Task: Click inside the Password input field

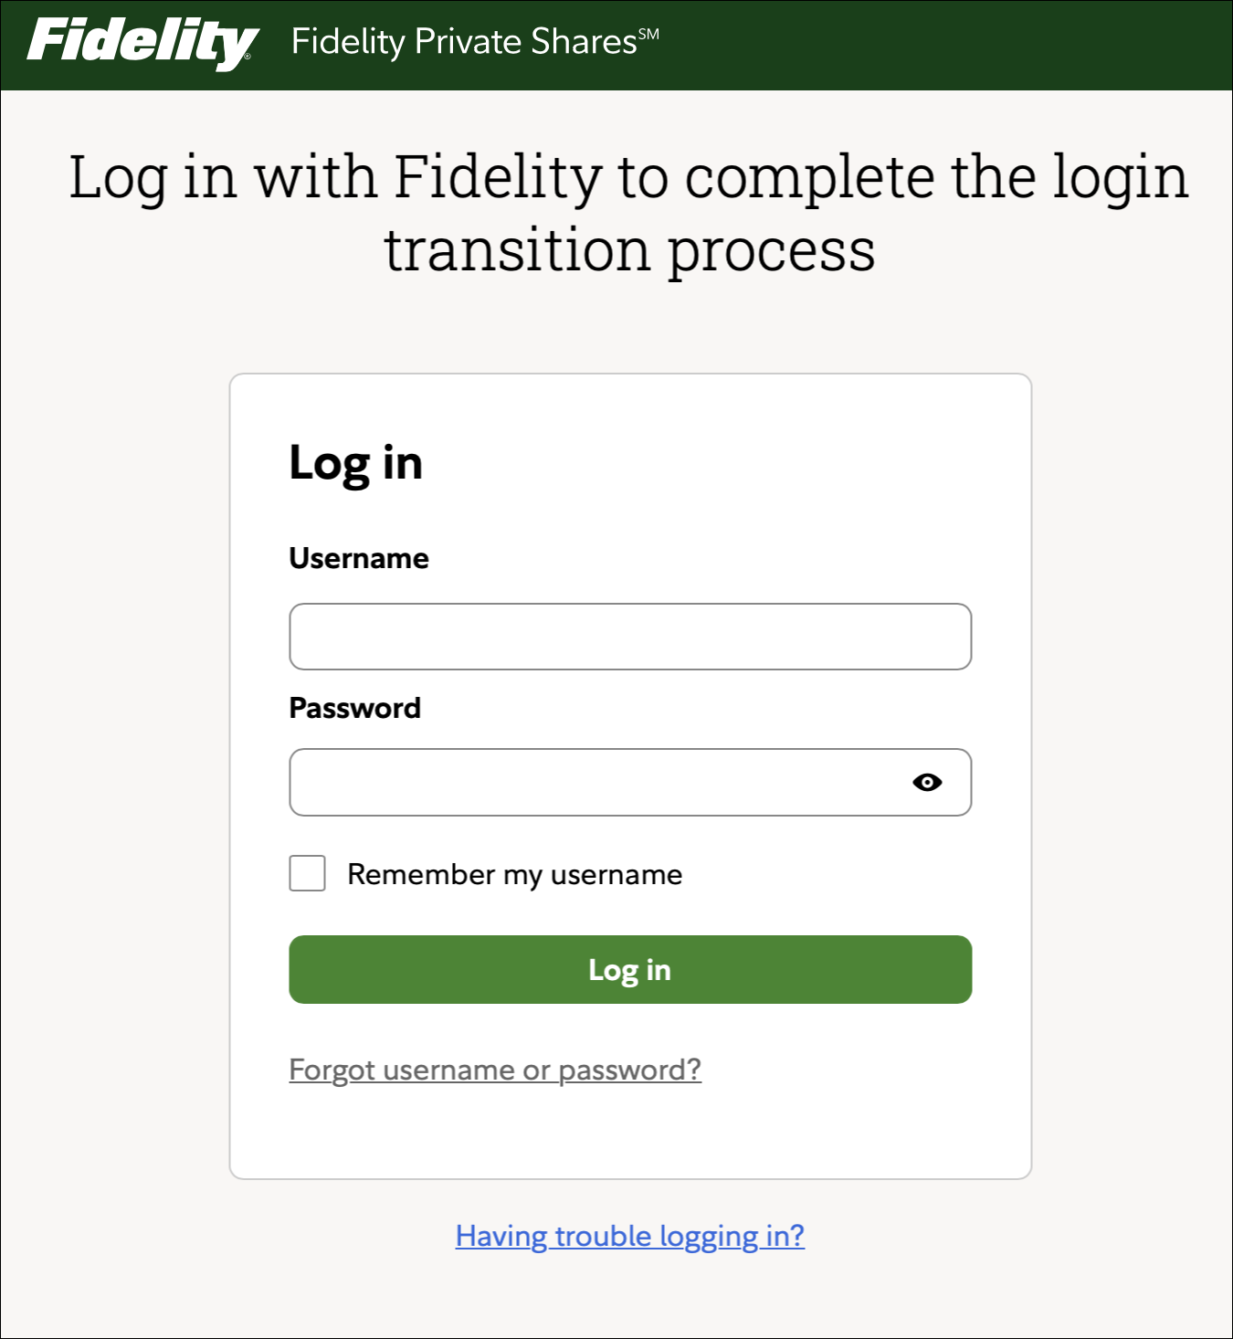Action: tap(594, 783)
